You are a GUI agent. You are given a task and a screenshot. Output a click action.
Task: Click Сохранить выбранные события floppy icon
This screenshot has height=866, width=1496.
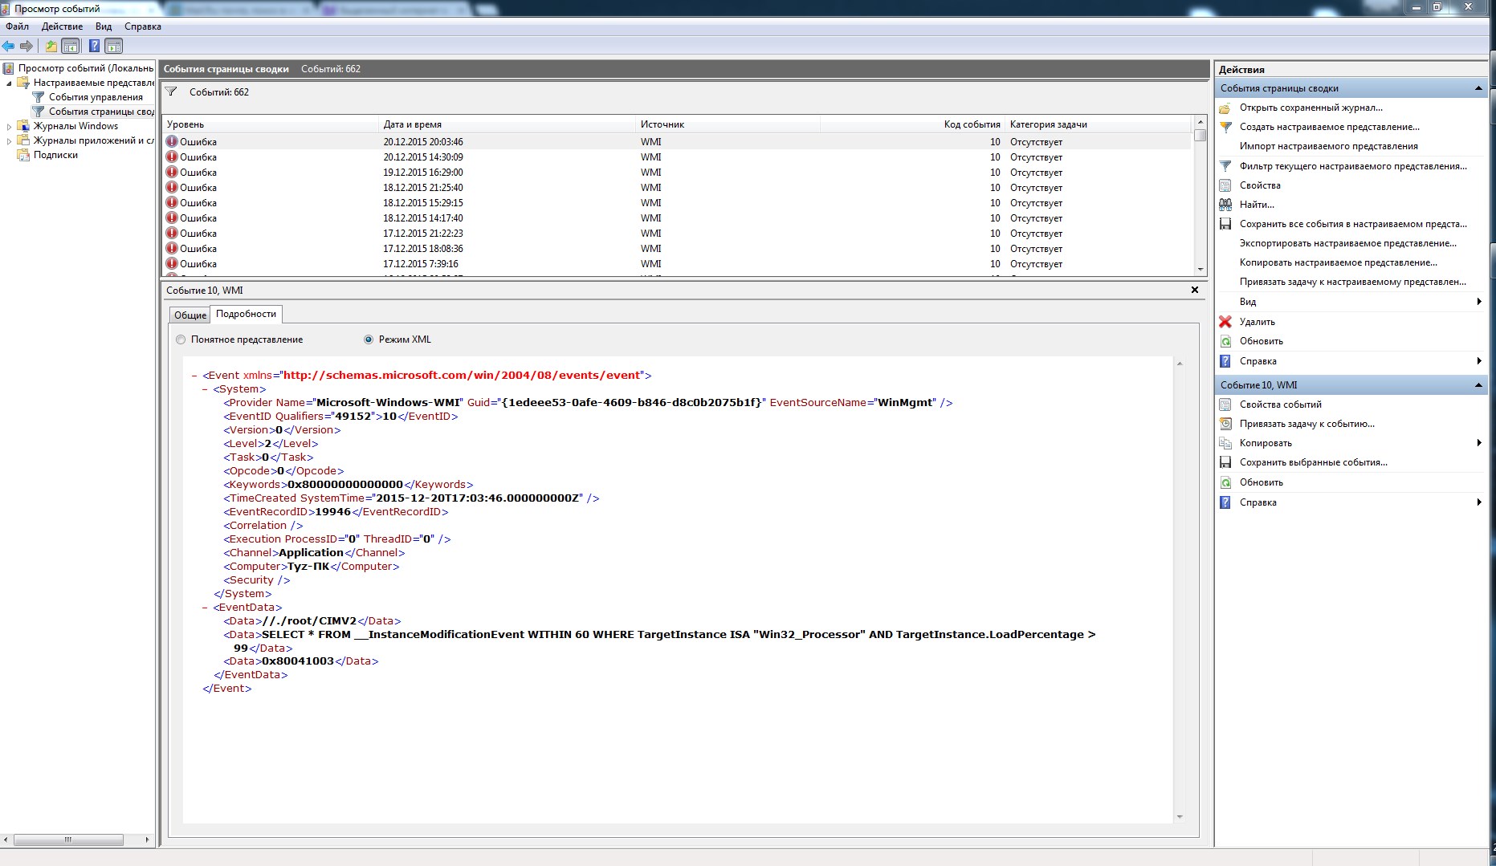[1225, 462]
